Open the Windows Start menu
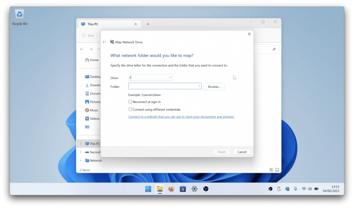 click(x=148, y=189)
